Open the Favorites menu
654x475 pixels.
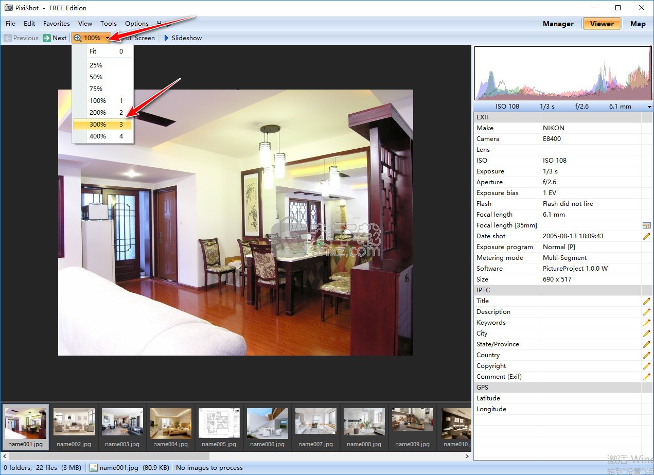point(57,23)
